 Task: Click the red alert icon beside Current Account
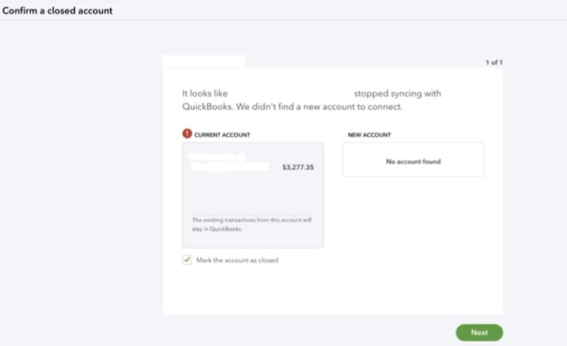pyautogui.click(x=187, y=134)
